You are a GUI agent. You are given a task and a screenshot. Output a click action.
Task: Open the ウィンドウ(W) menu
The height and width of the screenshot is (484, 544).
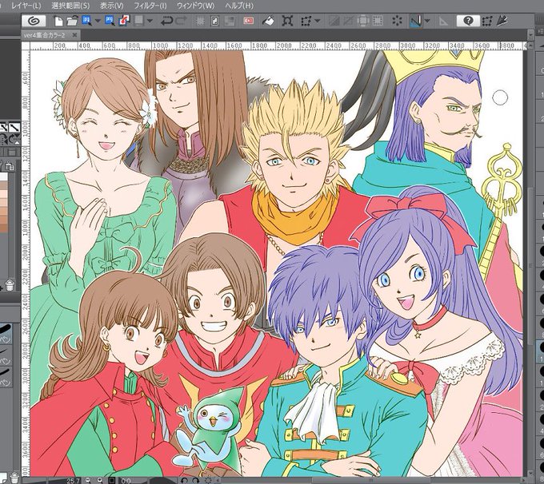196,6
